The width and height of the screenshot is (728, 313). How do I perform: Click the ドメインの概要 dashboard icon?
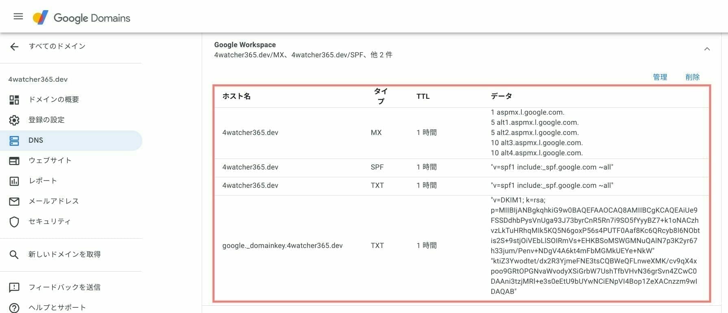click(x=14, y=100)
